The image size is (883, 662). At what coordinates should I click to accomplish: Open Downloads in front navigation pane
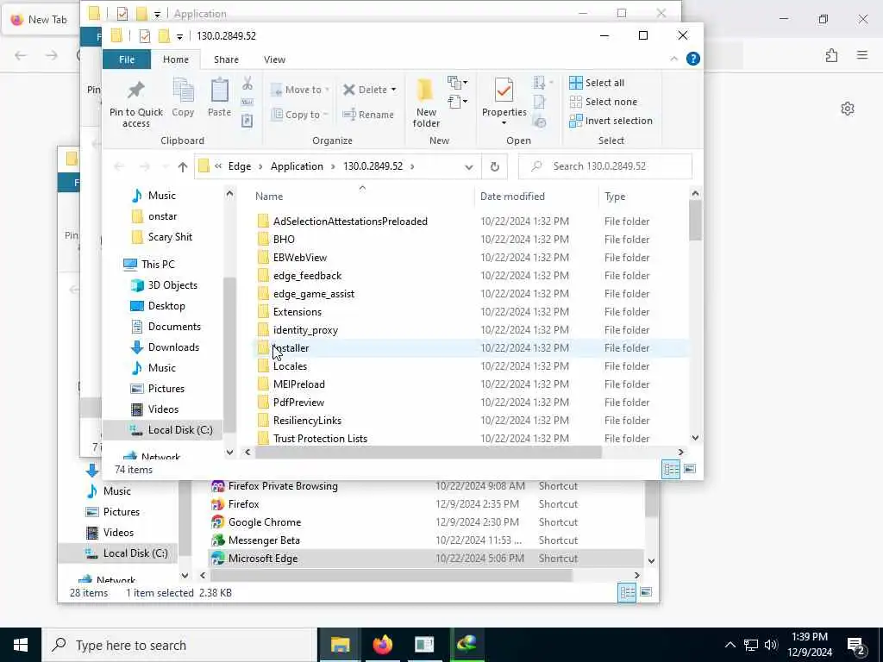click(173, 347)
